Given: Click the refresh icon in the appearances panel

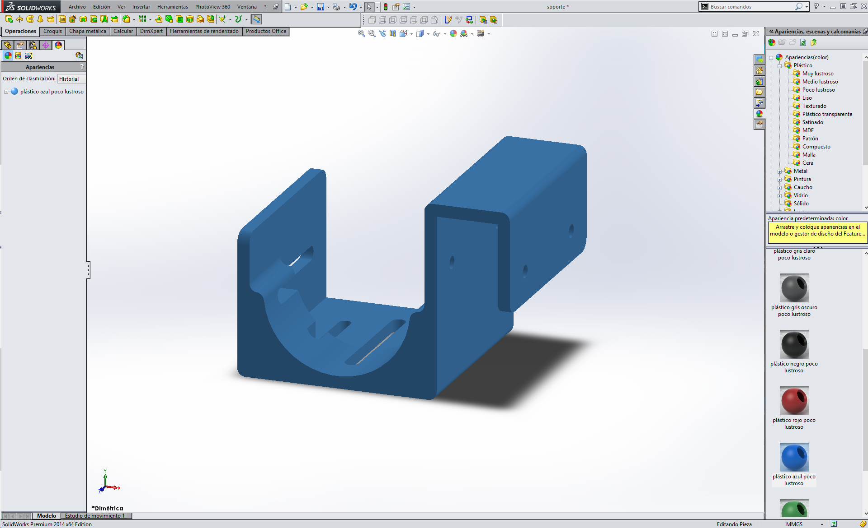Looking at the screenshot, I should [803, 42].
